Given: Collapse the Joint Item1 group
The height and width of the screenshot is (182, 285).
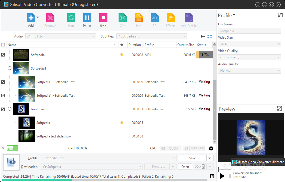Looking at the screenshot, I should tap(10, 109).
